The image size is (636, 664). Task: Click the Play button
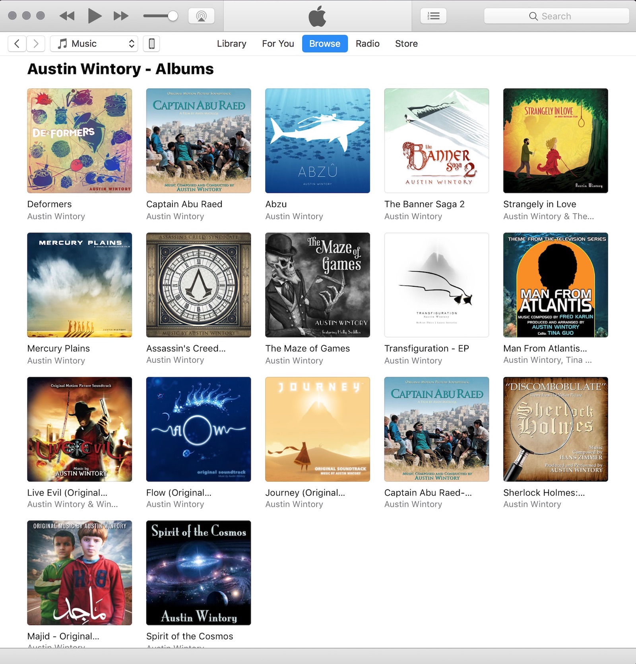pos(95,16)
